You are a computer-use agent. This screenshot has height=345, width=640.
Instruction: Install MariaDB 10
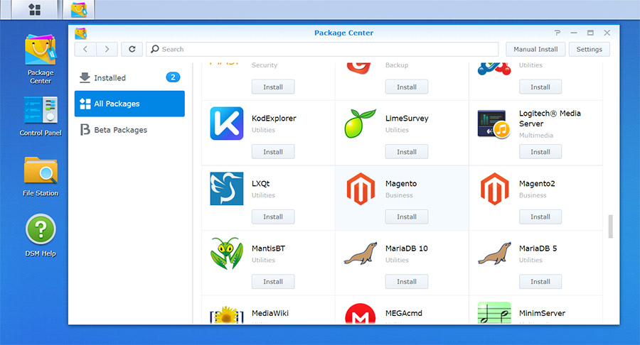point(407,281)
